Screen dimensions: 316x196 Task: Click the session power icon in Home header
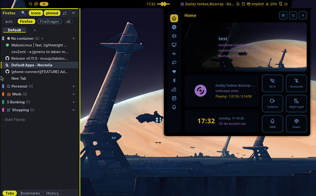coord(293,15)
